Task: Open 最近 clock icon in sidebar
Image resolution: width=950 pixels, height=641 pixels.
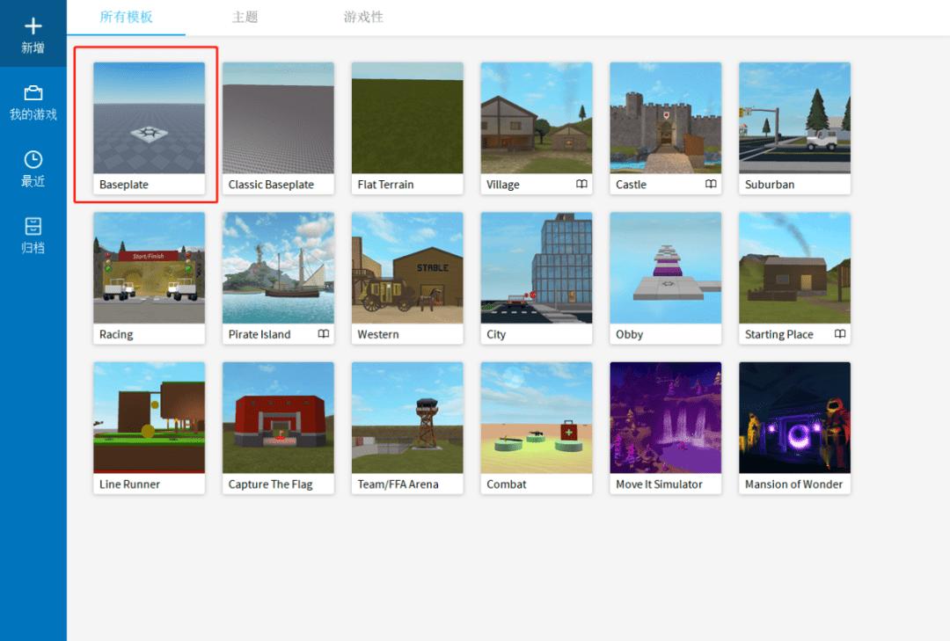Action: pos(33,159)
